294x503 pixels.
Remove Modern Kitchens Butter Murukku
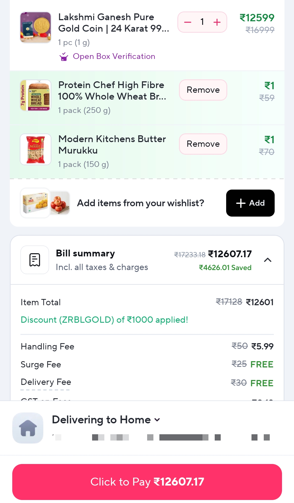(x=203, y=144)
